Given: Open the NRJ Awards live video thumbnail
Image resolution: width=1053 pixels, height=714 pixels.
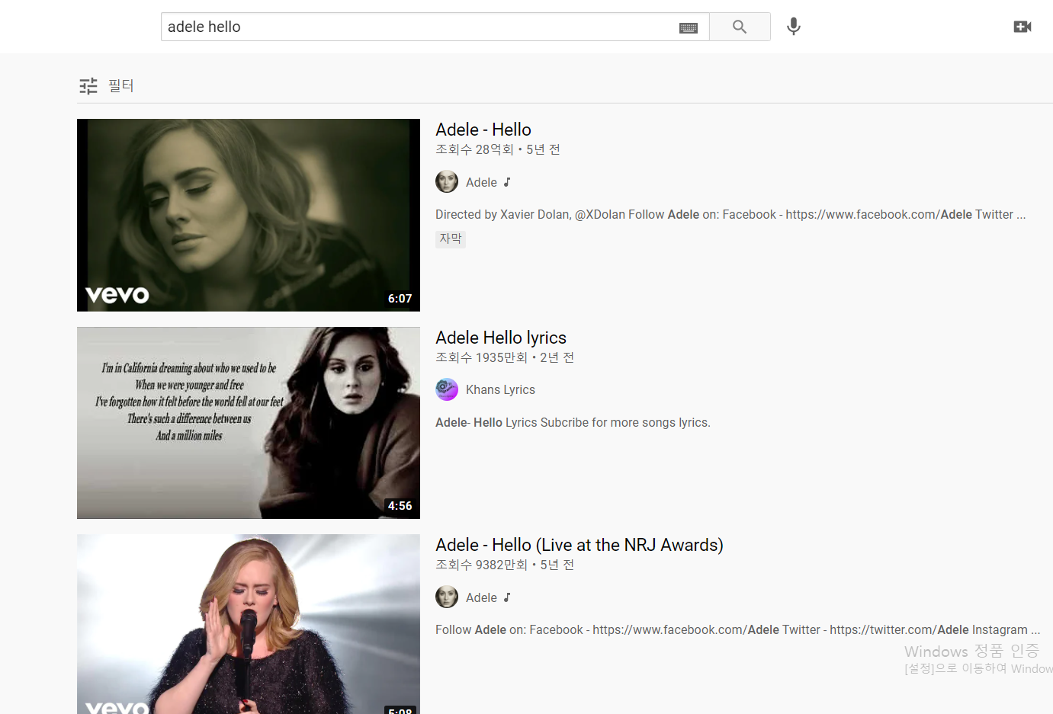Looking at the screenshot, I should click(x=249, y=624).
